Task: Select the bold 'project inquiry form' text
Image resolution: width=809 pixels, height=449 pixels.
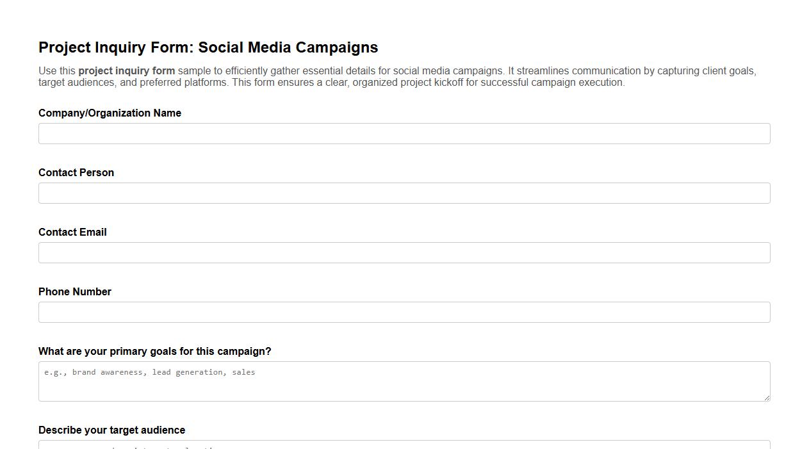Action: click(126, 70)
